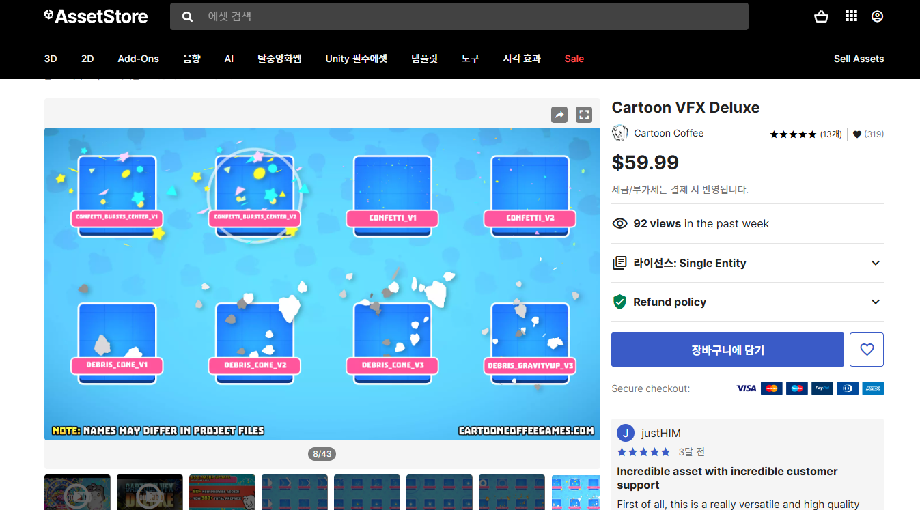The width and height of the screenshot is (920, 510).
Task: Open the 도구 menu
Action: pyautogui.click(x=470, y=59)
